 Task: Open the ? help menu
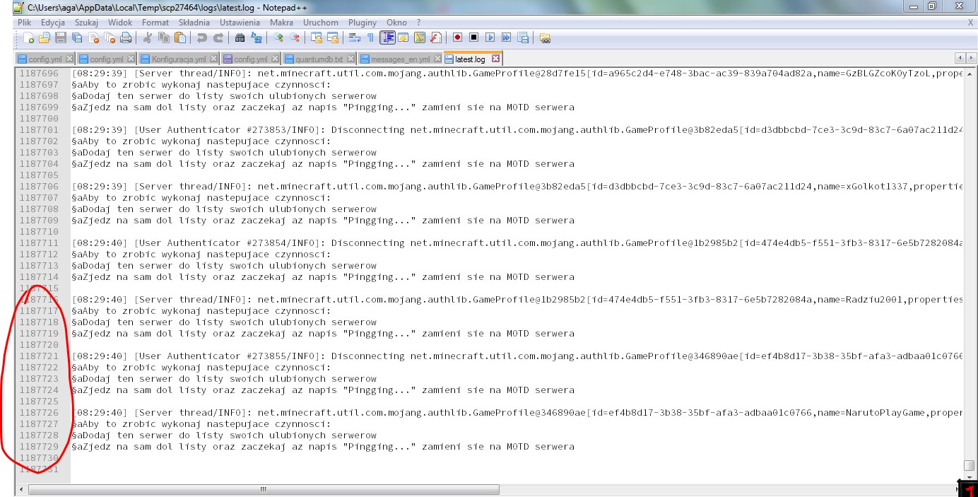click(x=418, y=23)
